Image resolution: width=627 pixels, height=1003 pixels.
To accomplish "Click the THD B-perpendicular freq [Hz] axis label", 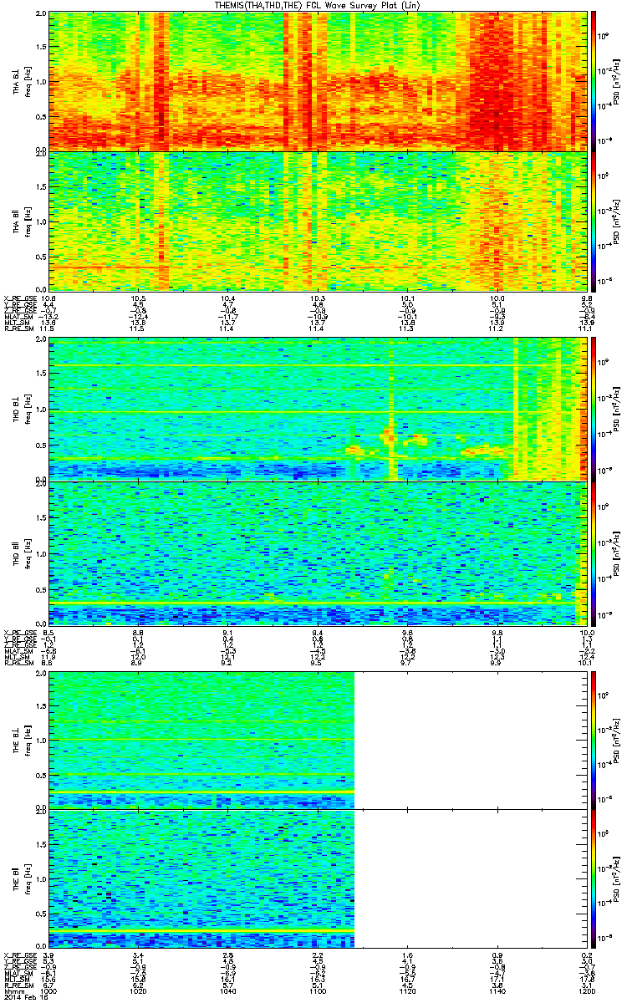I will pos(28,409).
